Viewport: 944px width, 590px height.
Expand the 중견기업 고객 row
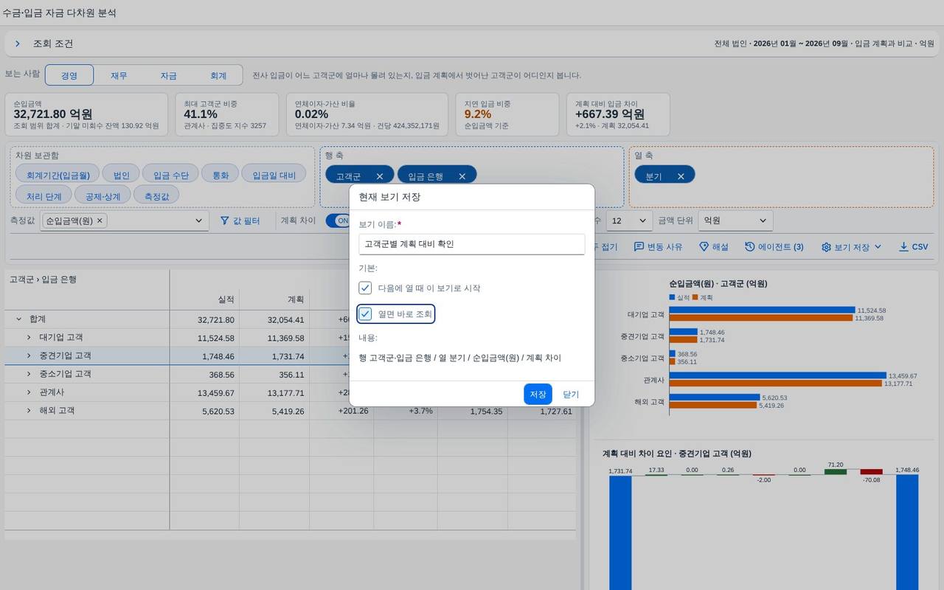tap(29, 355)
